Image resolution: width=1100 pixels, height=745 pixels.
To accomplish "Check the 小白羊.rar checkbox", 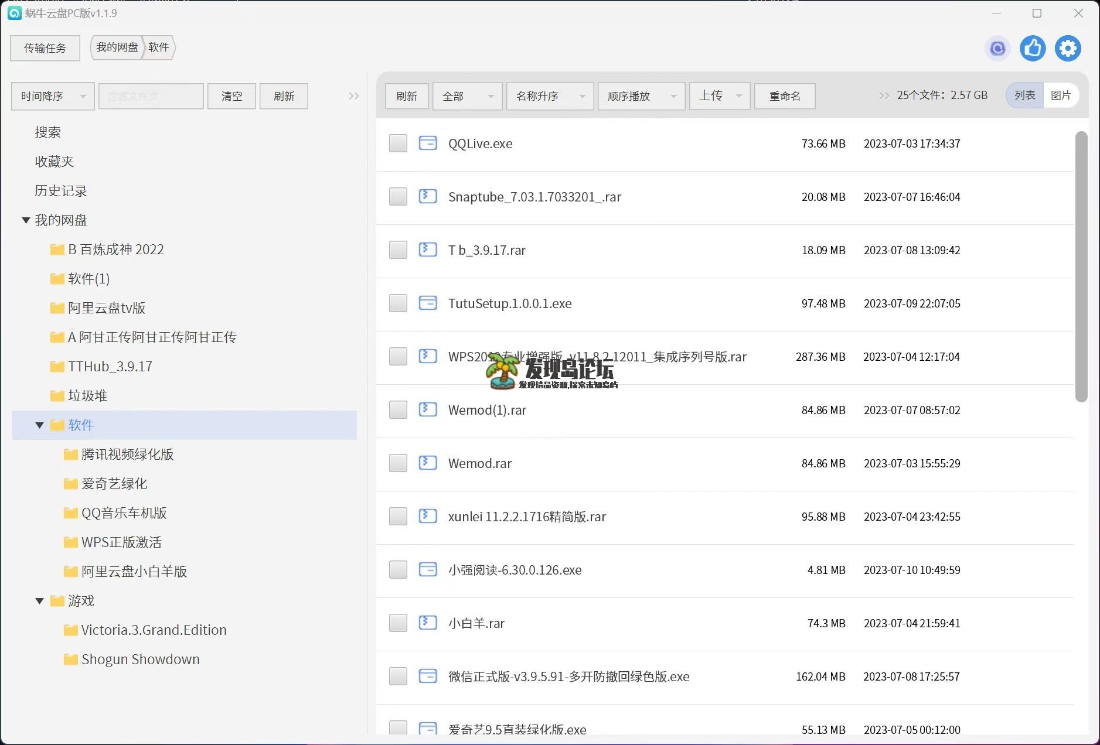I will coord(398,623).
